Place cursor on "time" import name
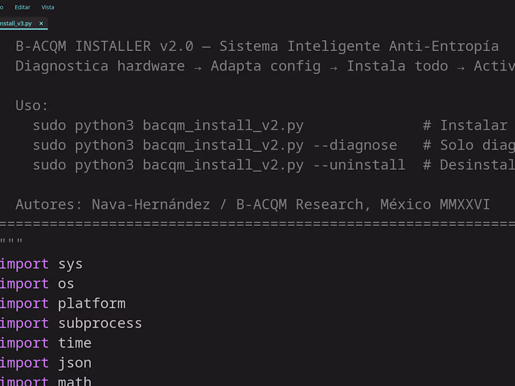Image resolution: width=515 pixels, height=386 pixels. [x=75, y=343]
